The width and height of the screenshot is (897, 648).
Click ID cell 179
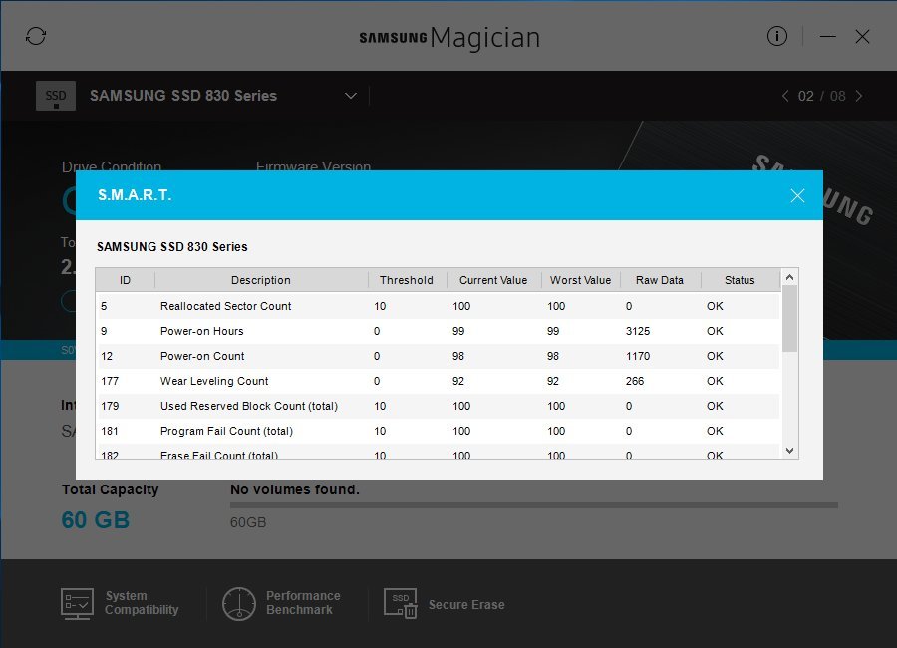click(x=110, y=406)
